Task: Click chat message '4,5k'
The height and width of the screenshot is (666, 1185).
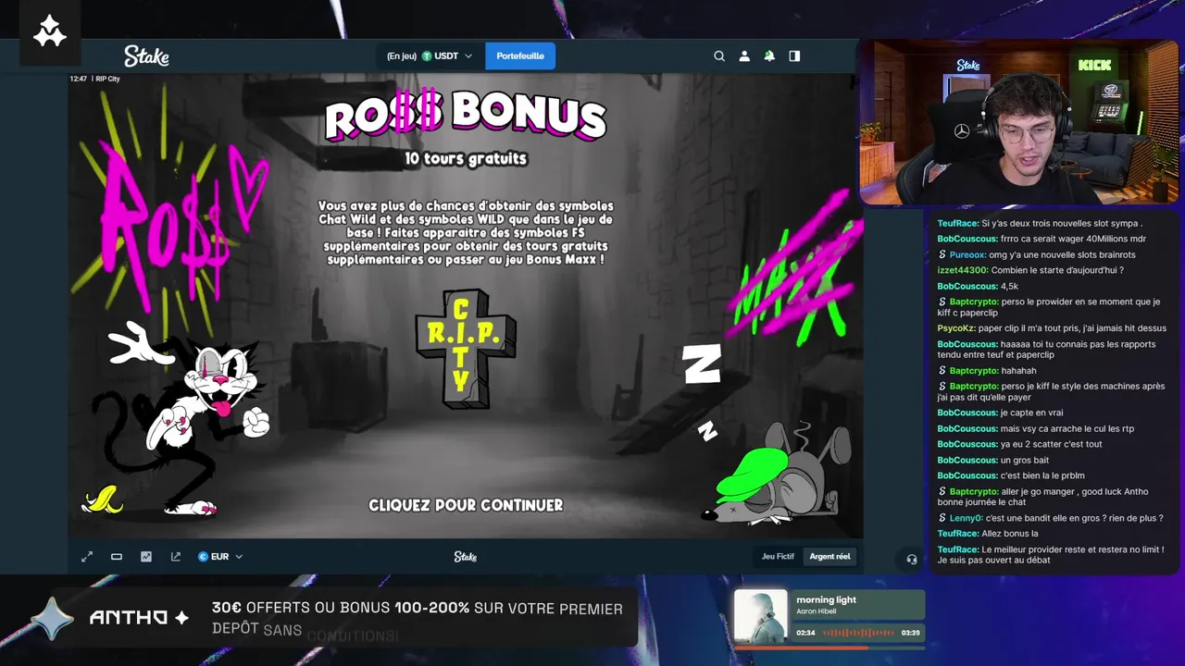Action: (1009, 286)
